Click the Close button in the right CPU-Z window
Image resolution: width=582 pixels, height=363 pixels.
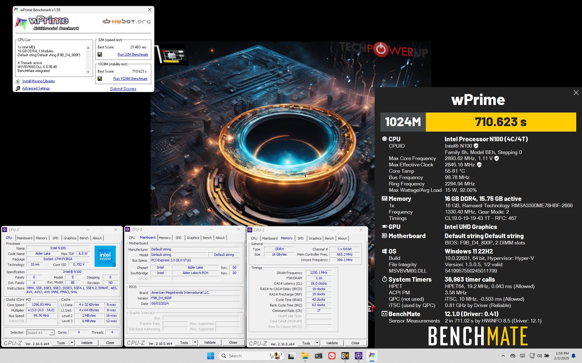(x=355, y=343)
